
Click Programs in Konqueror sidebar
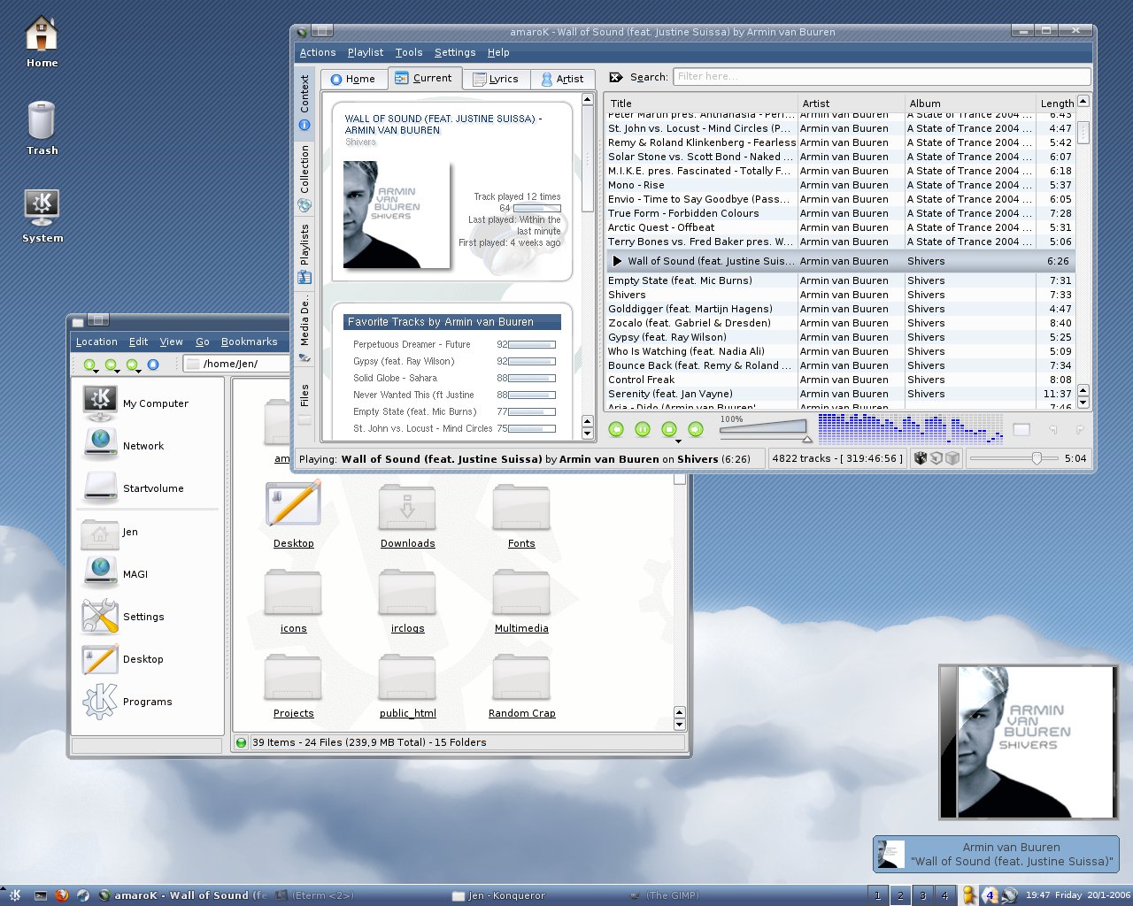click(x=127, y=702)
